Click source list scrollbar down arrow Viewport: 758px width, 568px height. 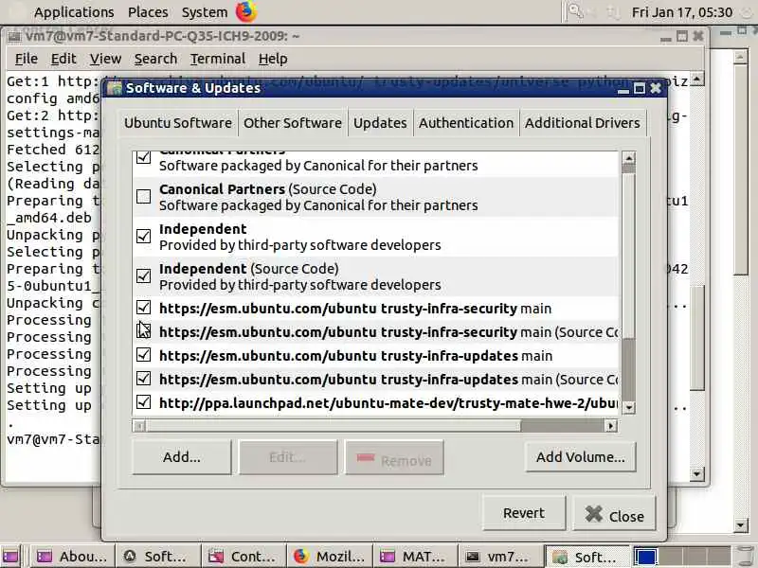(x=628, y=407)
